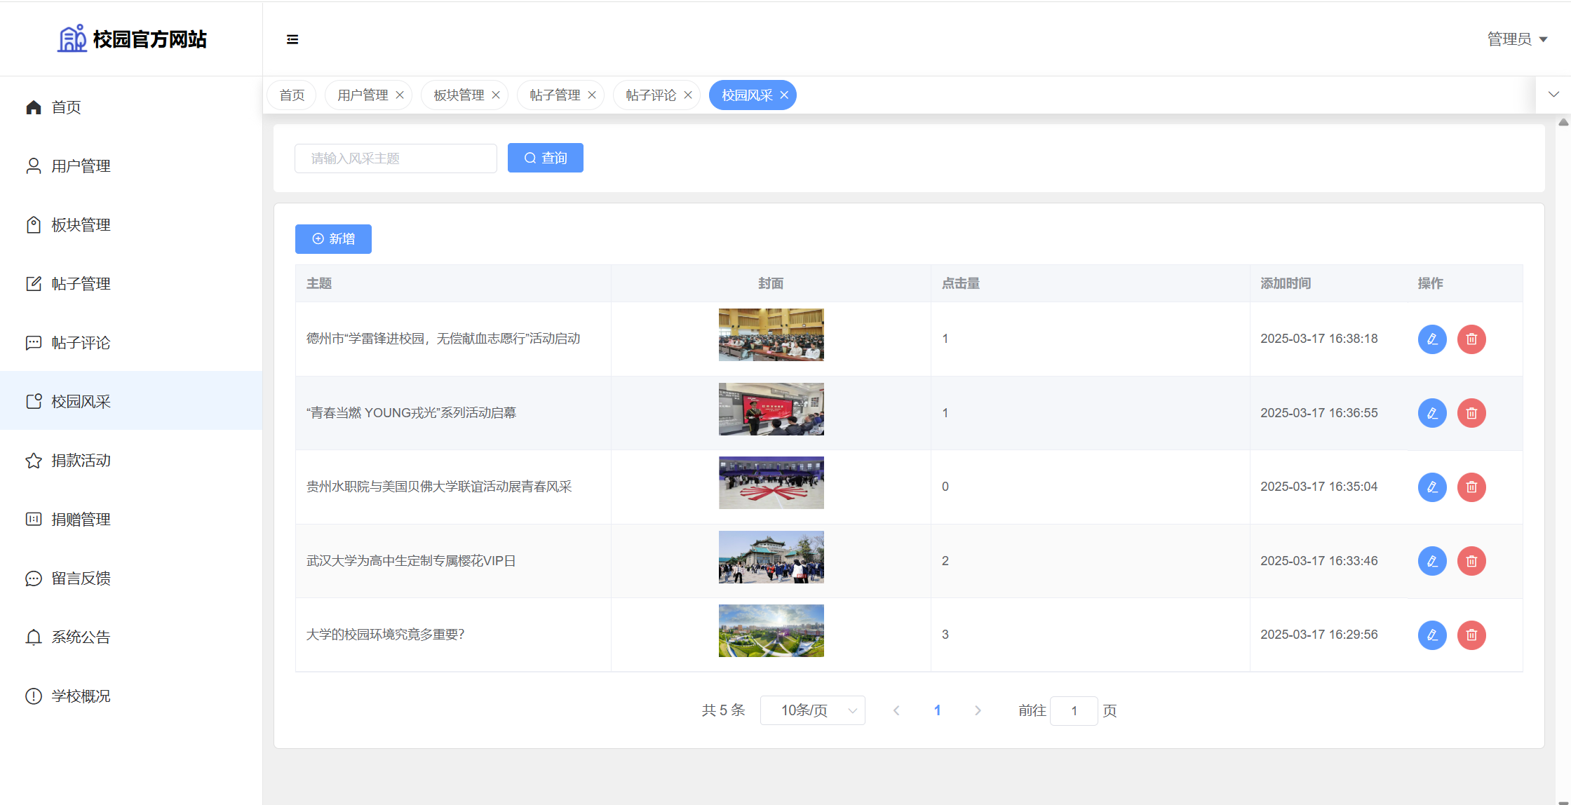Click edit icon for 武汉大学 row
Screen dimensions: 1571x805
pyautogui.click(x=1432, y=561)
